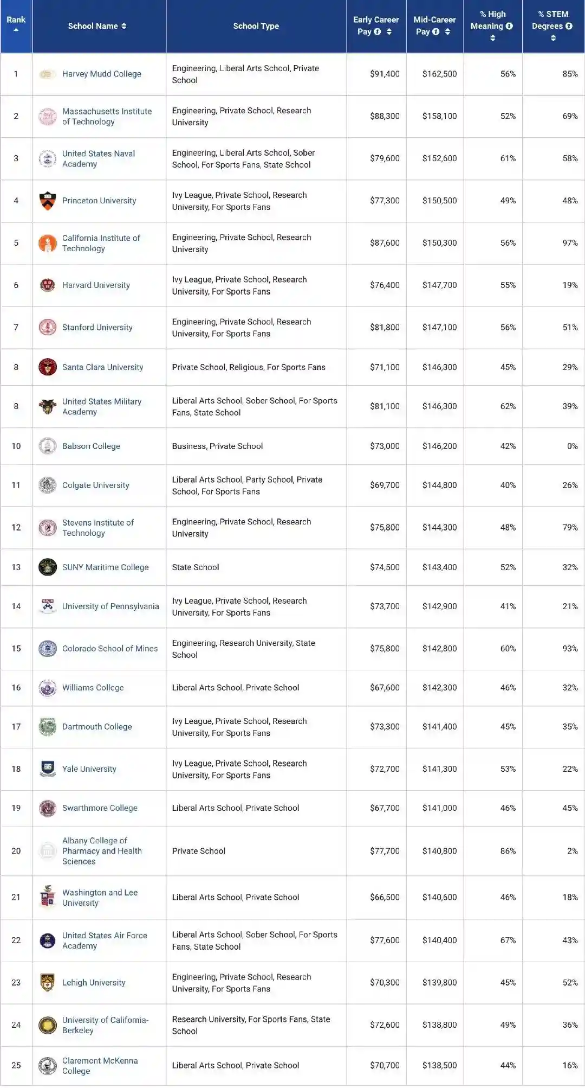This screenshot has width=585, height=1088.
Task: Click the School Type column header
Action: pos(256,26)
